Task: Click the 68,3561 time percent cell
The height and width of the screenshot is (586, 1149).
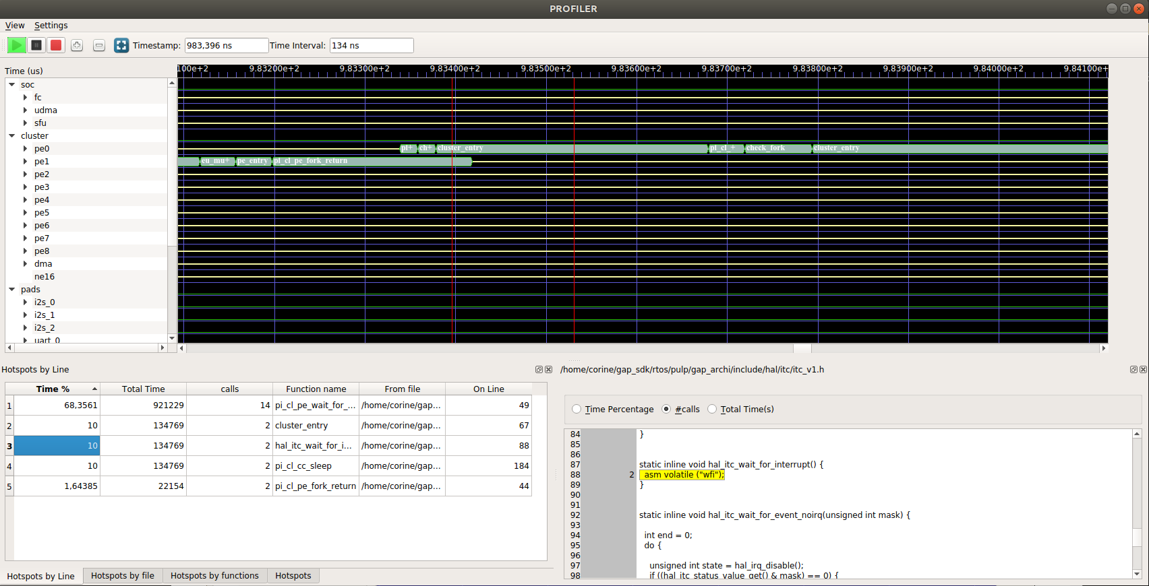Action: coord(57,405)
